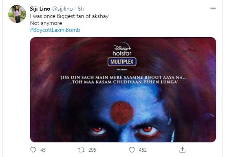Click the tweet text 'I was once Biggest fan of akshay'
The height and width of the screenshot is (157, 225).
tap(69, 16)
